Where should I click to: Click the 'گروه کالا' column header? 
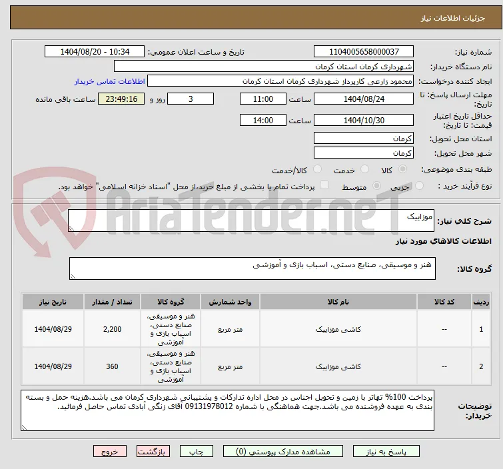pyautogui.click(x=171, y=302)
